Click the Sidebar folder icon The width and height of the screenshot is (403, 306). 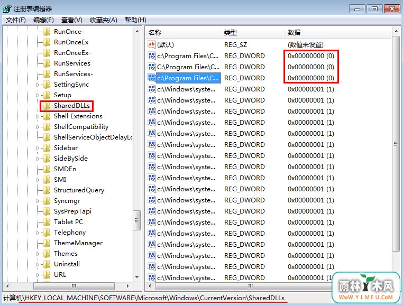[x=47, y=148]
